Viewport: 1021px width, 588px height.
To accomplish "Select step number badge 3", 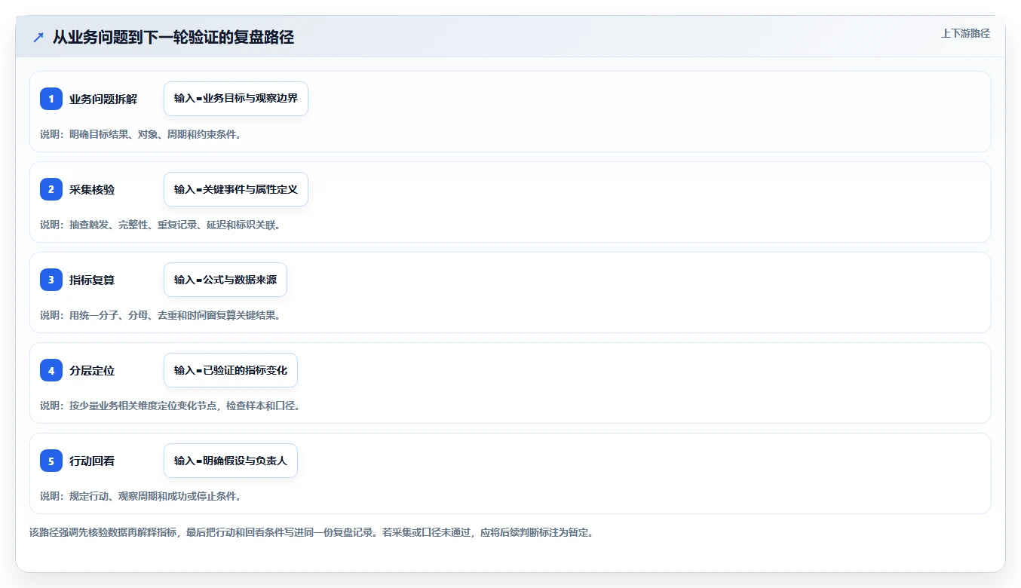I will pyautogui.click(x=51, y=280).
